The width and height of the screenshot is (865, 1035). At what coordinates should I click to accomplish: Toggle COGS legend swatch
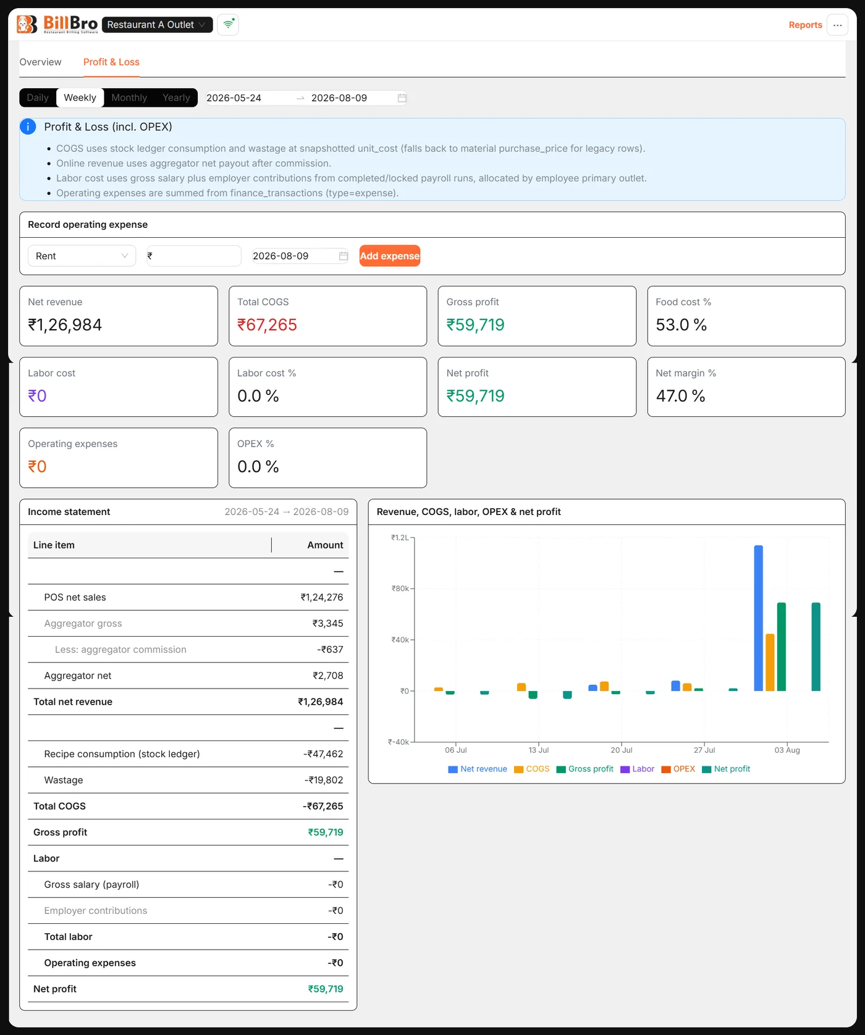[519, 769]
